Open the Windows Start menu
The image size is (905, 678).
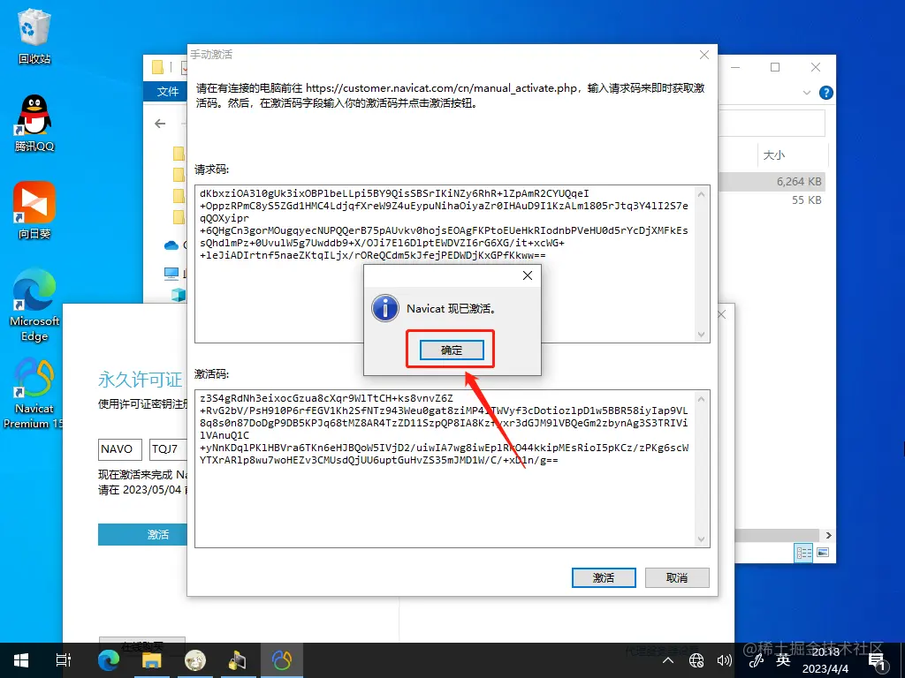[x=21, y=660]
